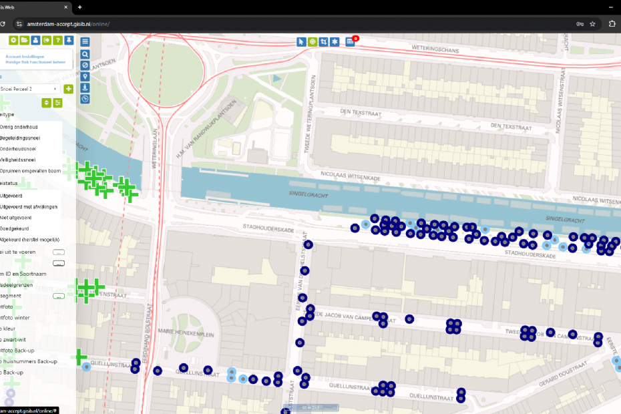Click the green settings gear icon
621x414 pixels.
(13, 41)
